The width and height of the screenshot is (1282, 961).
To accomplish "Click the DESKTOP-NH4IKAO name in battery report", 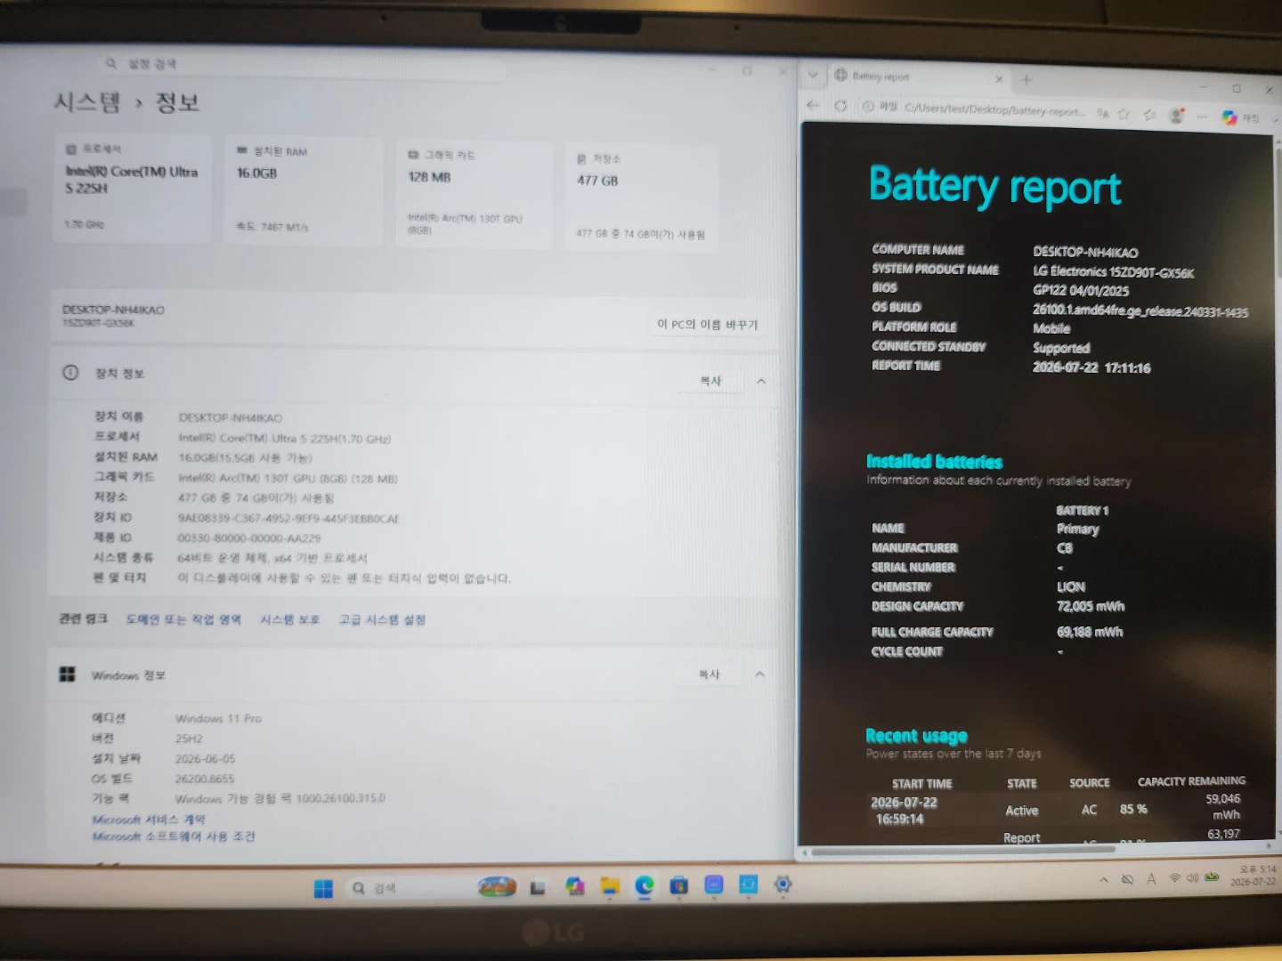I will (x=1085, y=253).
